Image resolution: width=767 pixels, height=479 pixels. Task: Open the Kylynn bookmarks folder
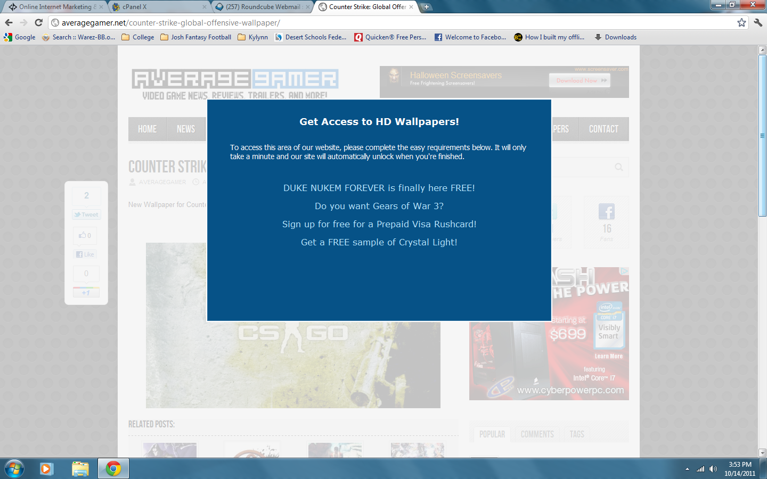coord(253,37)
